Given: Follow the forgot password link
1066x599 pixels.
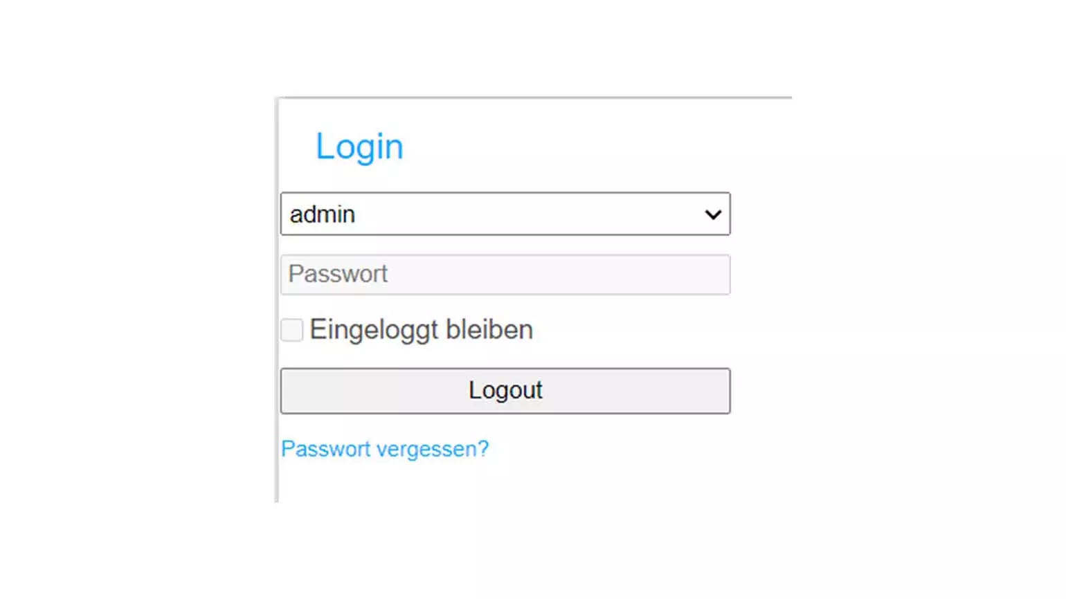Looking at the screenshot, I should coord(385,449).
